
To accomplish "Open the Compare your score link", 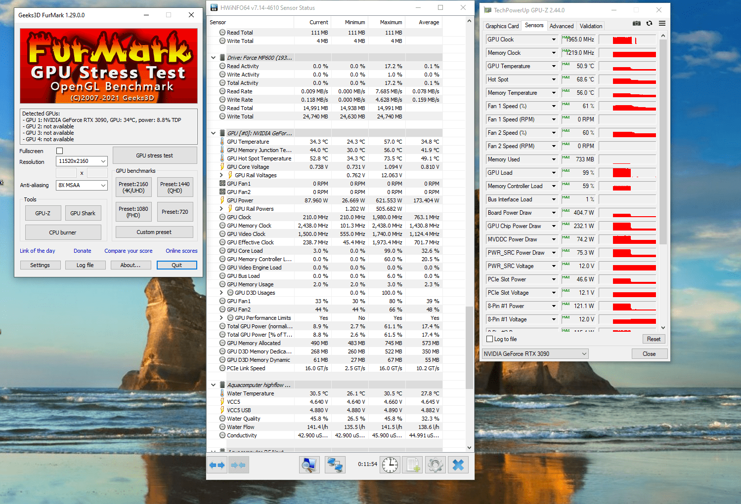I will tap(129, 251).
